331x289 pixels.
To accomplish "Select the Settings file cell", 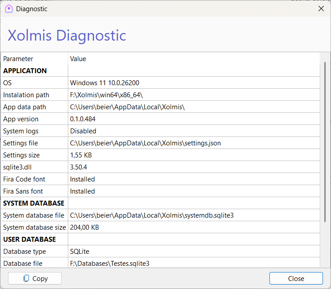I will click(x=35, y=143).
